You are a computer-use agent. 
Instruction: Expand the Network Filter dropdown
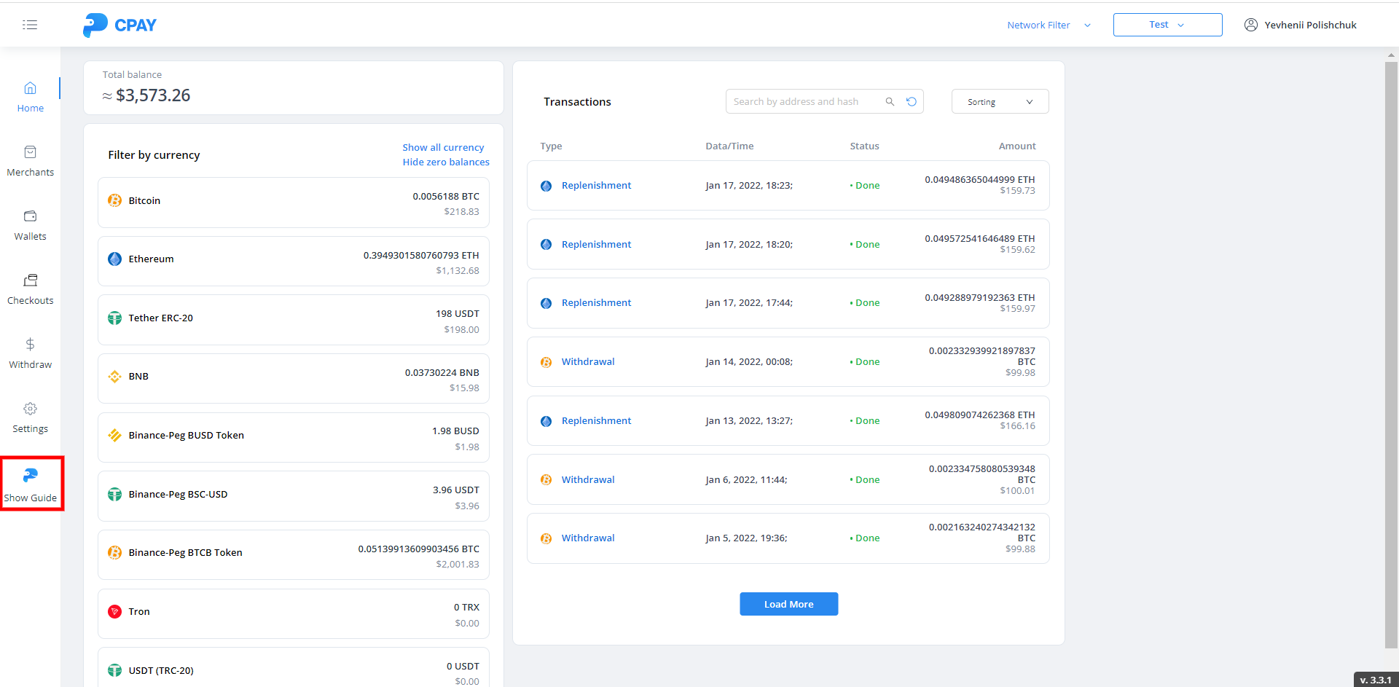[x=1049, y=25]
